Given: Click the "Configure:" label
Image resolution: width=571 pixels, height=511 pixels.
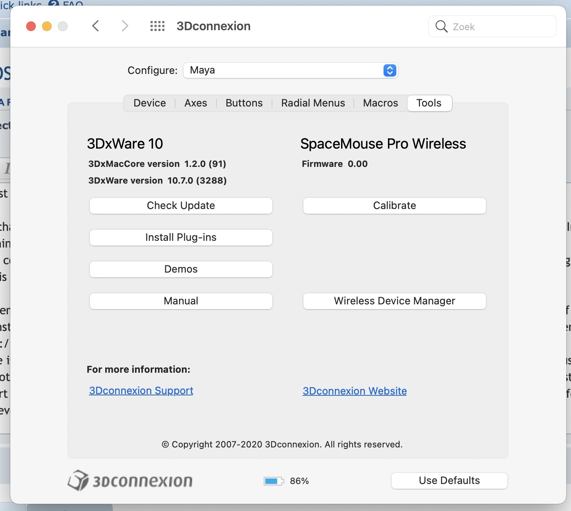Looking at the screenshot, I should [x=152, y=70].
